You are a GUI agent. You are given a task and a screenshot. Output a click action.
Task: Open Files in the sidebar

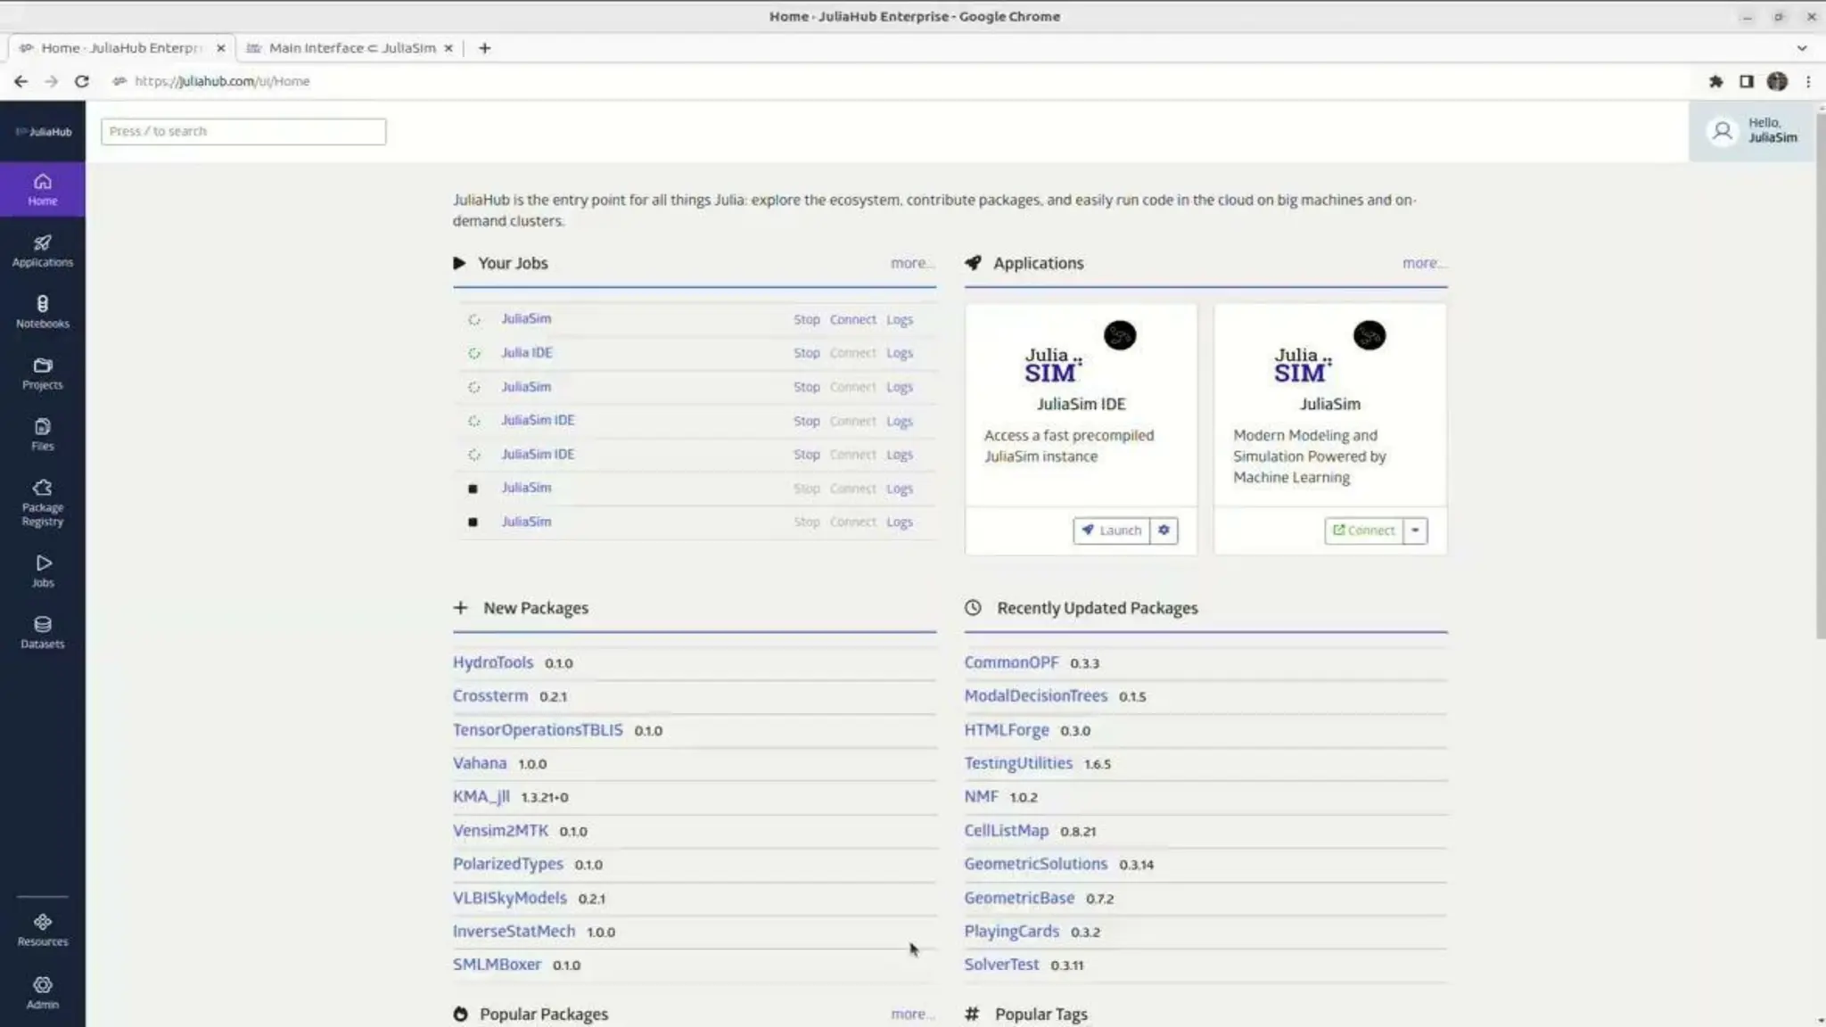coord(42,434)
